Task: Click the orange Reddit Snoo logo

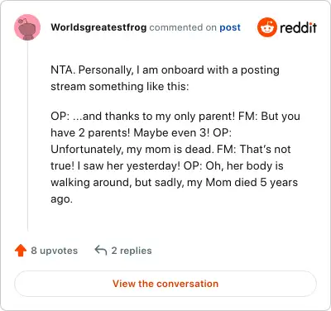Action: coord(266,27)
